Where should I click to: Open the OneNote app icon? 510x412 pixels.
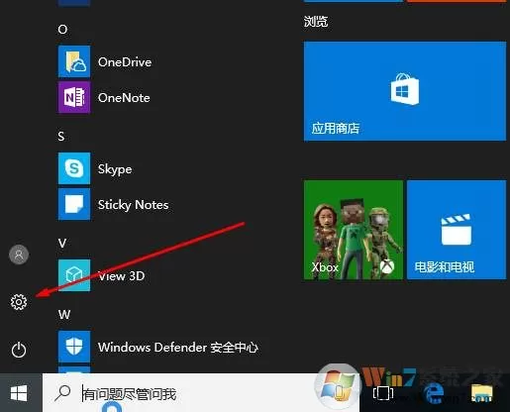click(x=74, y=97)
